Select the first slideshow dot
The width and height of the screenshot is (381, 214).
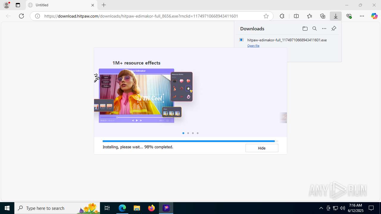click(x=183, y=133)
